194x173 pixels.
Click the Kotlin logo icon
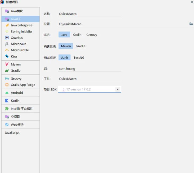tap(7, 101)
